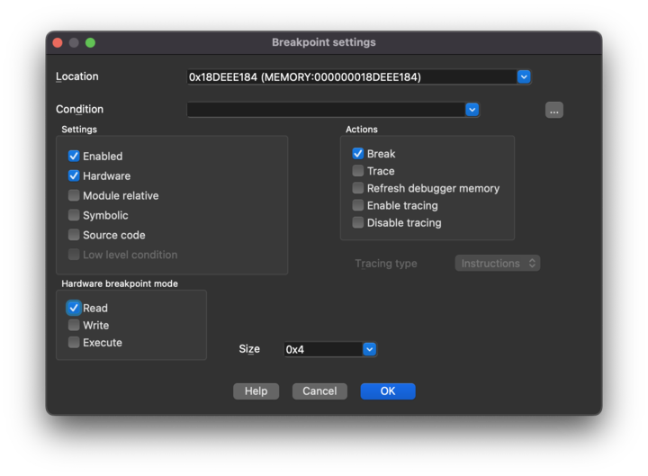Select Write hardware breakpoint mode
Image resolution: width=648 pixels, height=476 pixels.
pyautogui.click(x=74, y=326)
